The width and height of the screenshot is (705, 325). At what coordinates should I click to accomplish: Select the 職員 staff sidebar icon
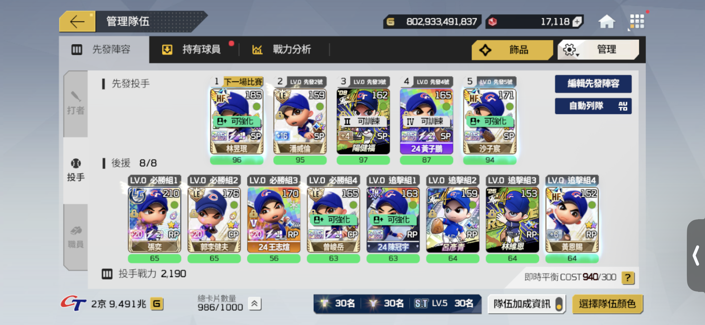(x=76, y=237)
